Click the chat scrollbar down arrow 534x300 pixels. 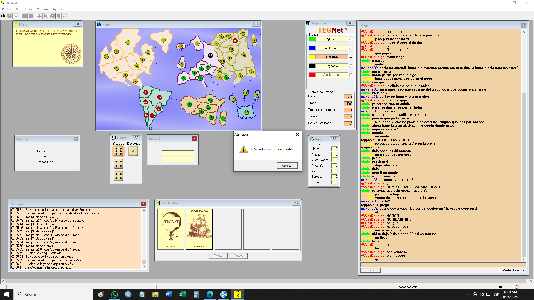point(524,259)
